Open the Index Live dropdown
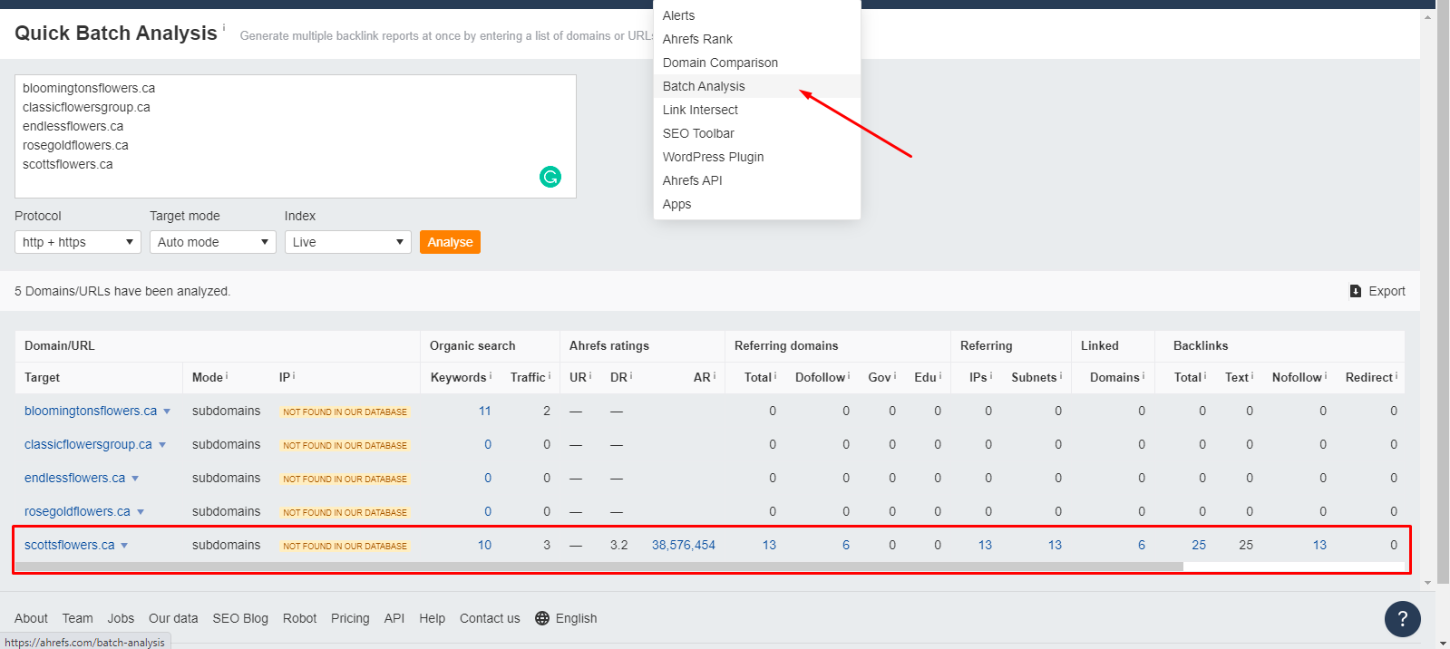Screen dimensions: 1450x649 348,242
